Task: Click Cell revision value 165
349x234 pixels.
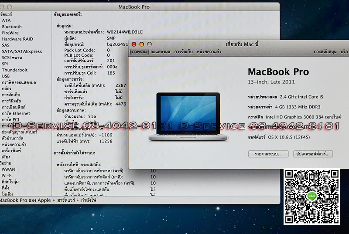Action: (111, 73)
